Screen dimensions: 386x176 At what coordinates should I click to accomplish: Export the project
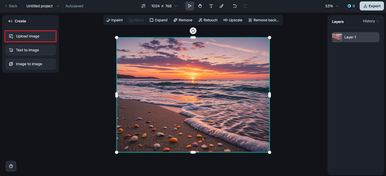coord(372,6)
